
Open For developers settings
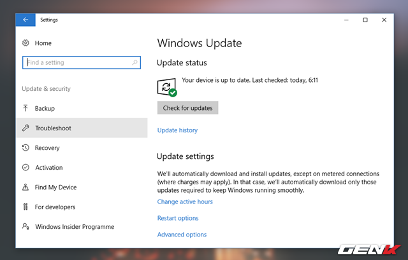click(x=82, y=207)
